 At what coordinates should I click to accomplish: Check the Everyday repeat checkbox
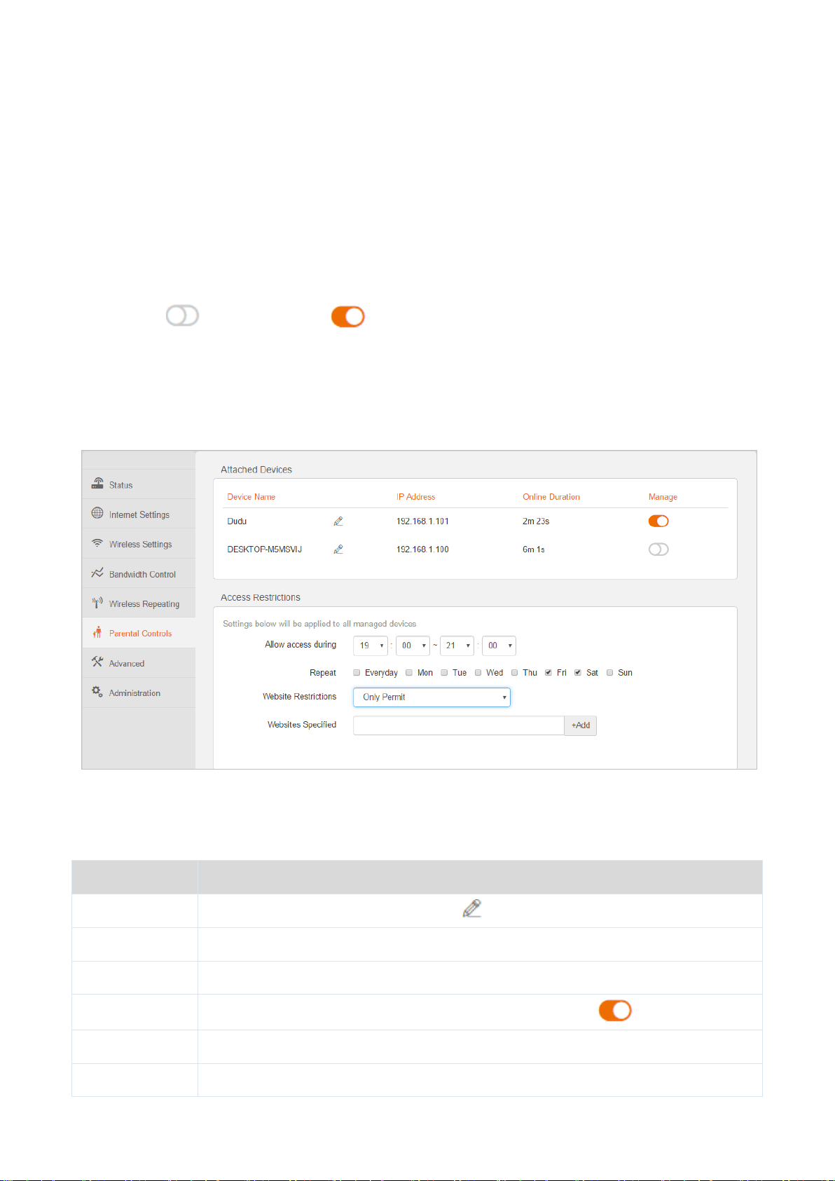pos(357,672)
